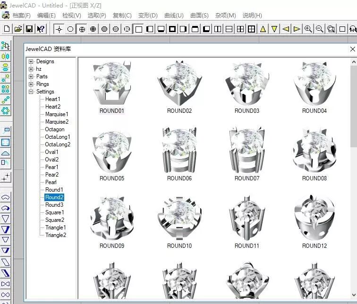
Task: Click the green circular array copy icon
Action: tap(6, 111)
